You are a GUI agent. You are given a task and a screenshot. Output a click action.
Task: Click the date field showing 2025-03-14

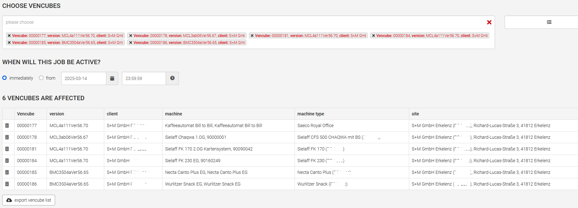[84, 78]
